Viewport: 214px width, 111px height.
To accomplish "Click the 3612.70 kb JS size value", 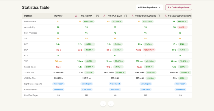I will (109, 73).
